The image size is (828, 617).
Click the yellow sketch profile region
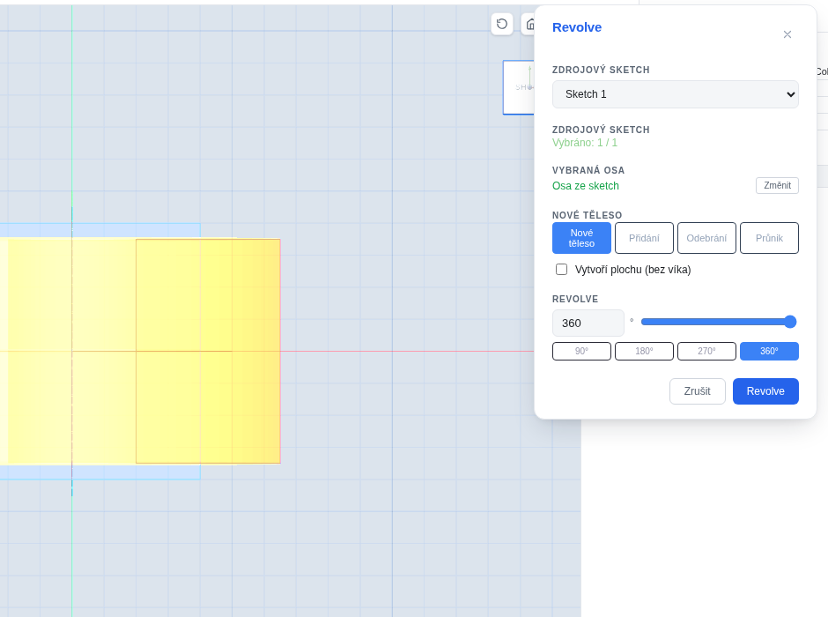click(208, 352)
